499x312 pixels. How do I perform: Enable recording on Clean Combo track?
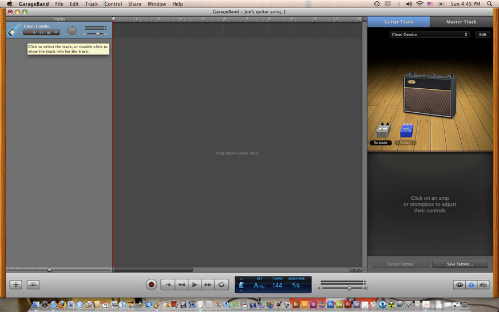point(26,33)
